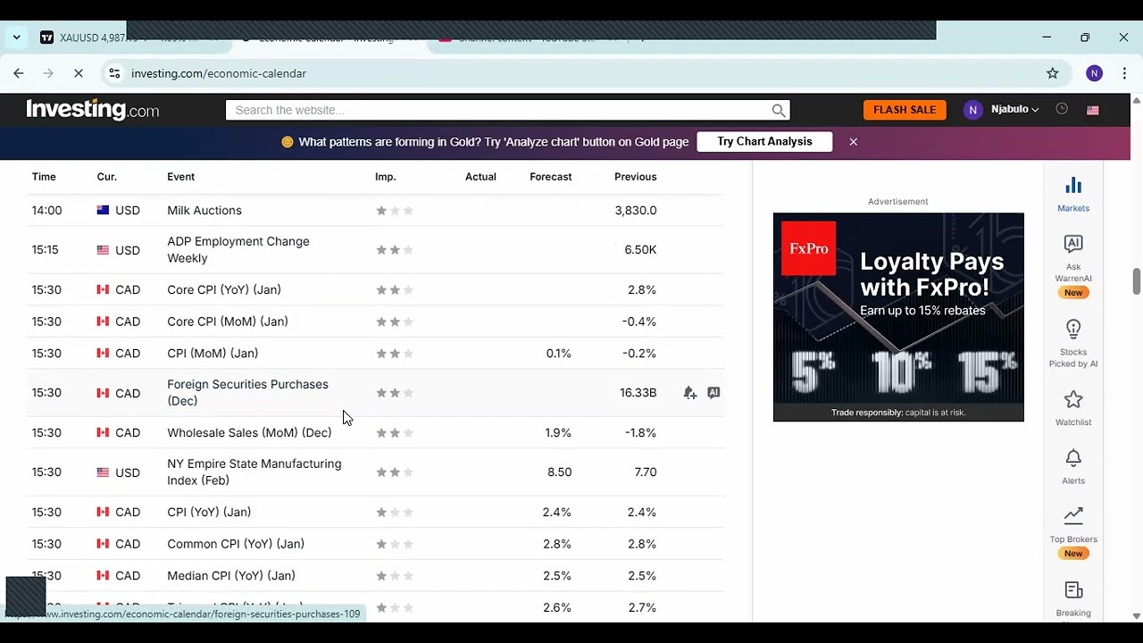Click the Cur. column header
Viewport: 1143px width, 643px height.
point(106,177)
